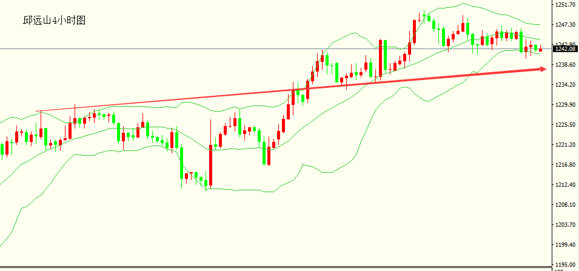This screenshot has height=271, width=579.
Task: Click the 1229.90 price axis label
Action: point(566,105)
